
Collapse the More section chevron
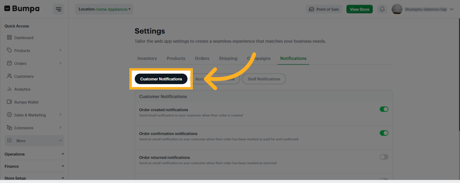pos(60,141)
